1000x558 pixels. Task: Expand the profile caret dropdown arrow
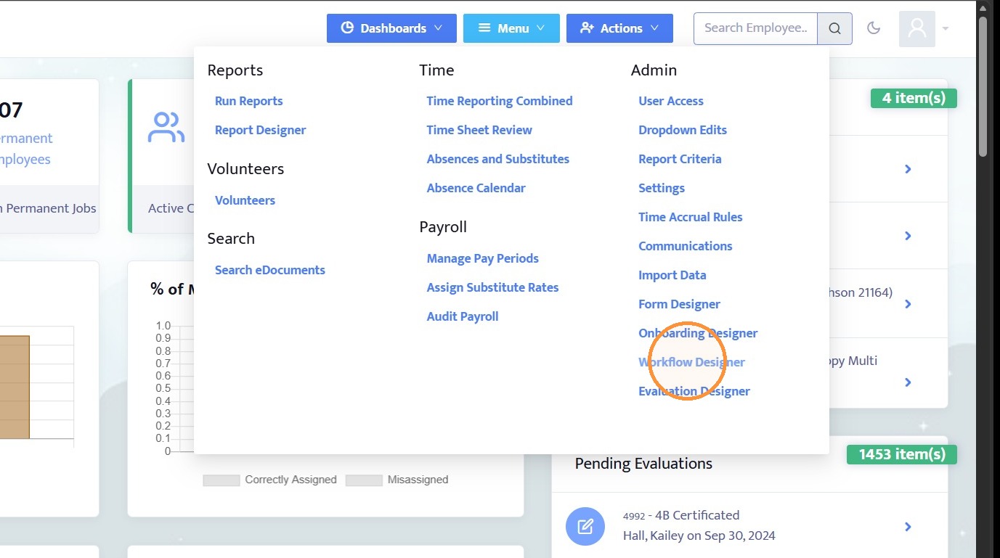(946, 29)
